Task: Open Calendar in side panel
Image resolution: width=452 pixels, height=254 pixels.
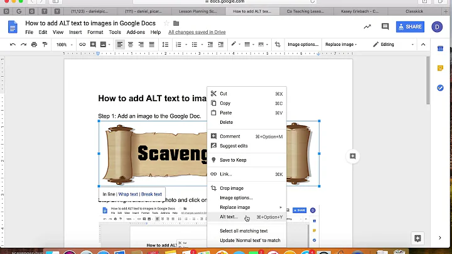Action: click(440, 49)
